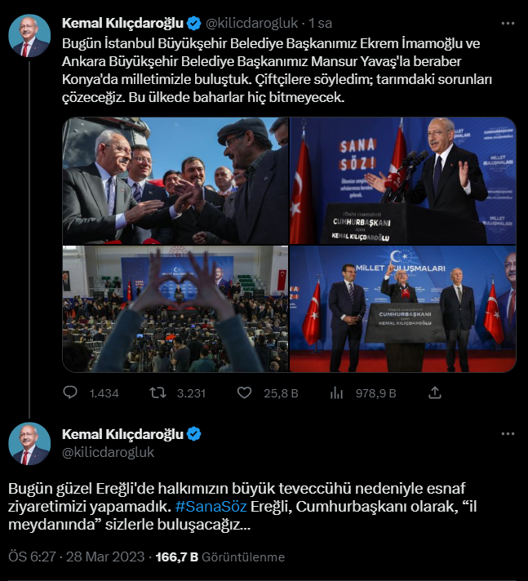Click Kemal Kılıçdaroğlu name in the first tweet
The height and width of the screenshot is (581, 528).
(122, 23)
